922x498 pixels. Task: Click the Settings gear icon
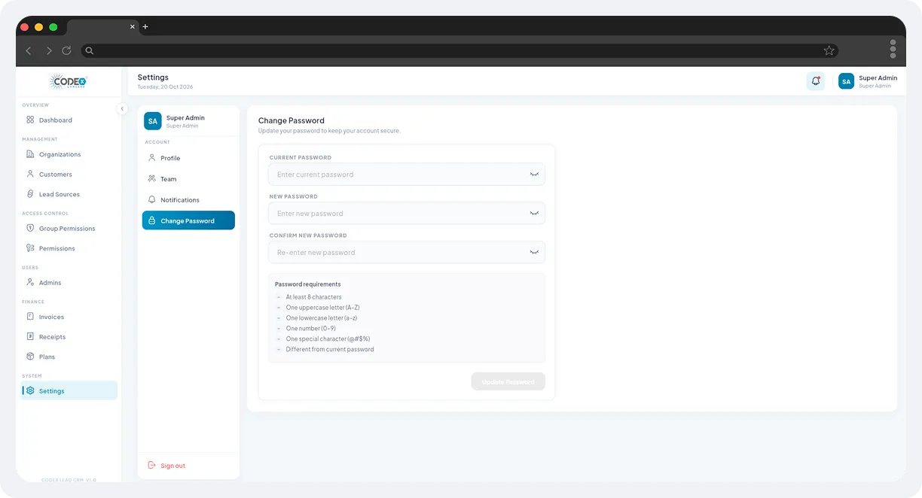[x=30, y=390]
